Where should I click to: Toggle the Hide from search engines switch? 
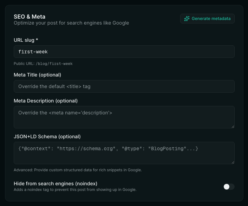(x=229, y=187)
